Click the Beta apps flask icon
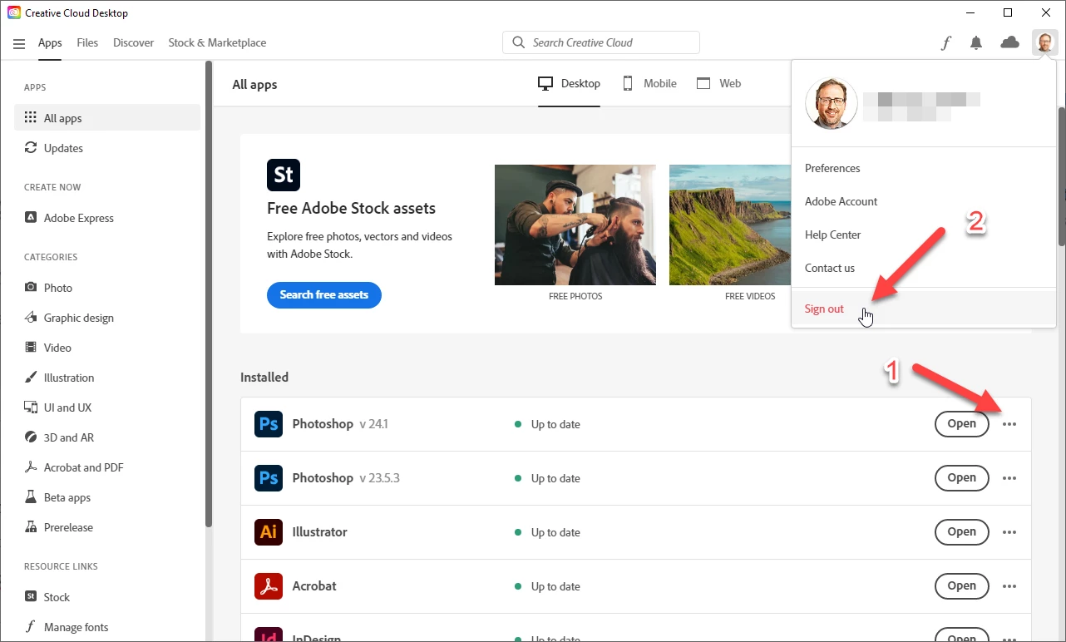The image size is (1066, 642). coord(31,497)
